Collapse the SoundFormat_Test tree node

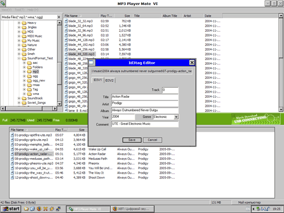point(19,58)
